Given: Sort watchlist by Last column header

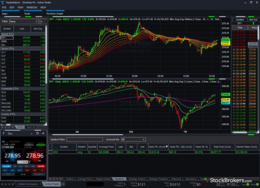Looking at the screenshot, I should (x=22, y=29).
